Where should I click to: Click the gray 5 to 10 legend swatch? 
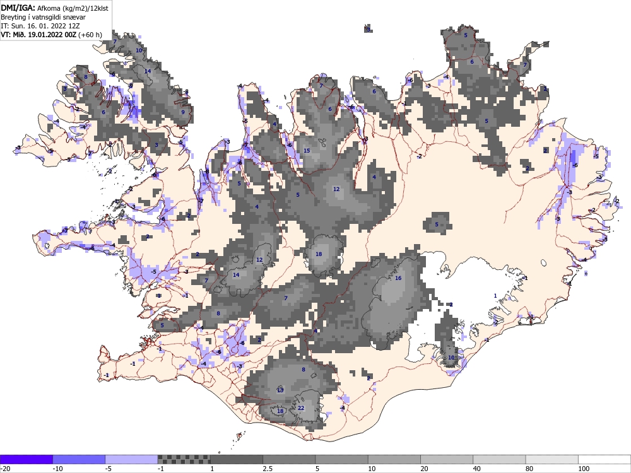coord(341,459)
